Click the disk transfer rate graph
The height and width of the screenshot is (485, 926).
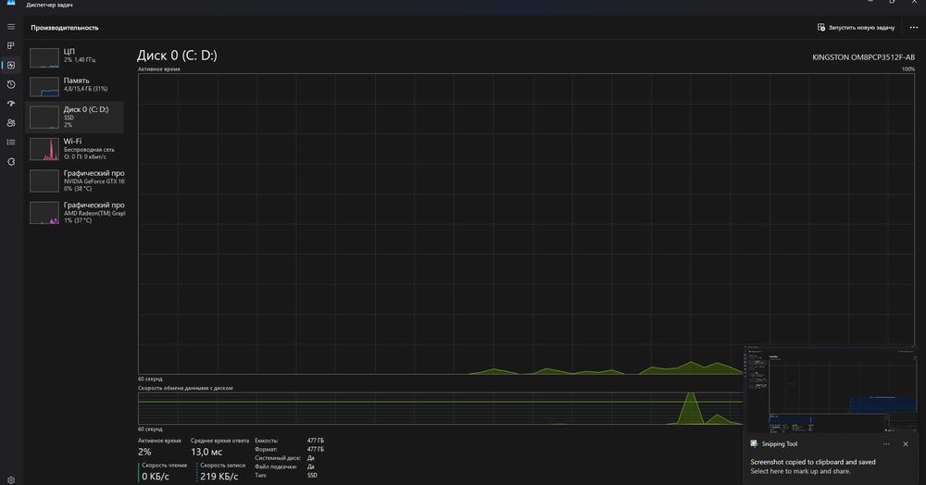(440, 408)
